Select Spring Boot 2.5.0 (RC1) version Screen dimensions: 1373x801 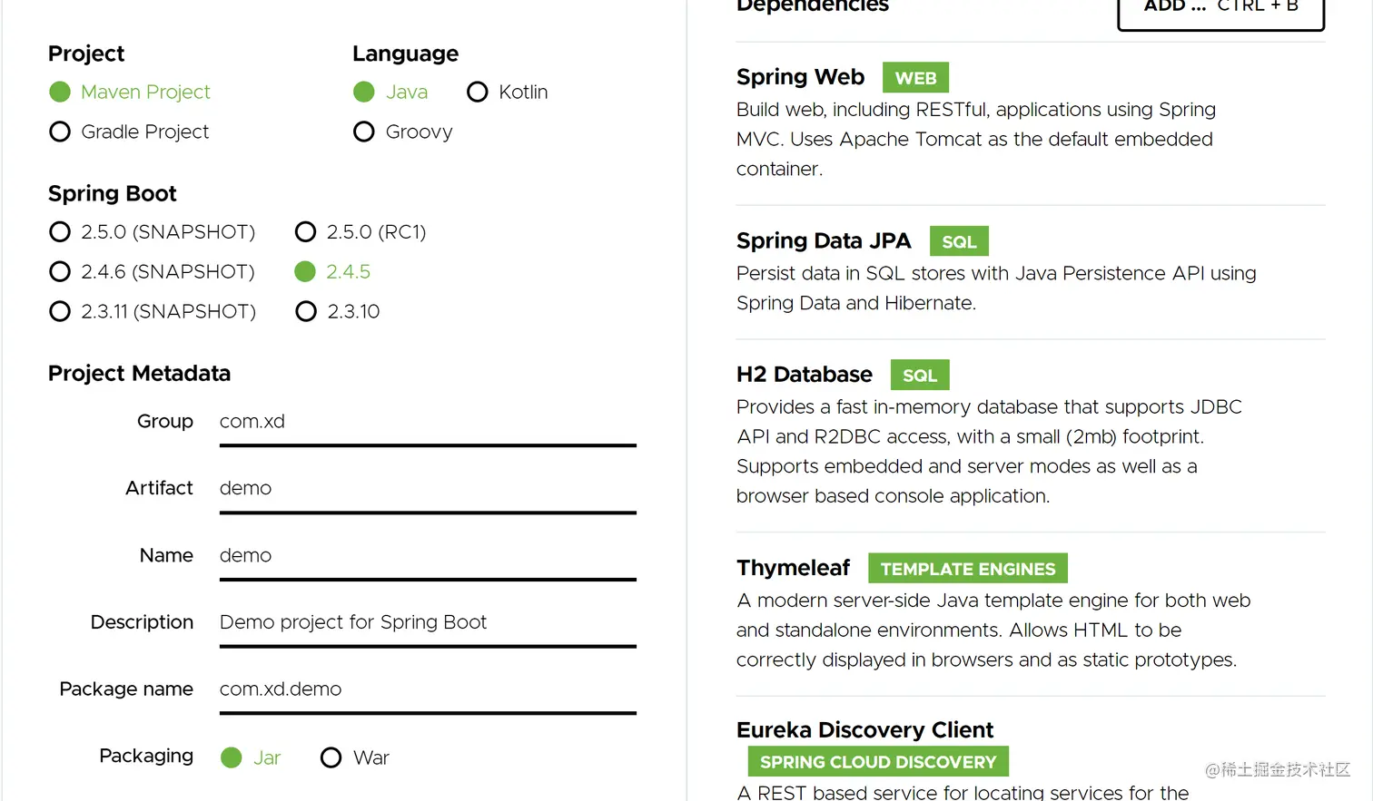(x=306, y=232)
